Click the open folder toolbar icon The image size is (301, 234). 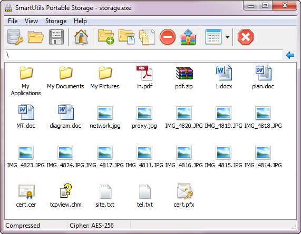pos(36,37)
